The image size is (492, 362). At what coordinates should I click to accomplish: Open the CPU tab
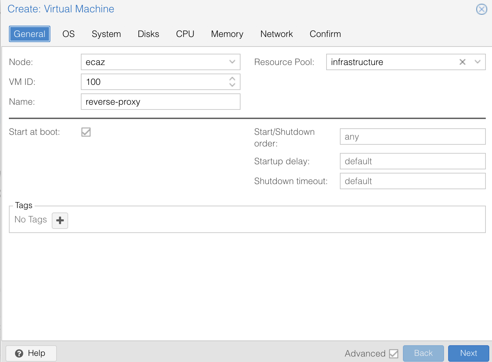185,34
